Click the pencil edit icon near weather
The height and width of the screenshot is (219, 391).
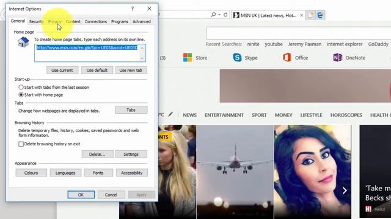(170, 114)
